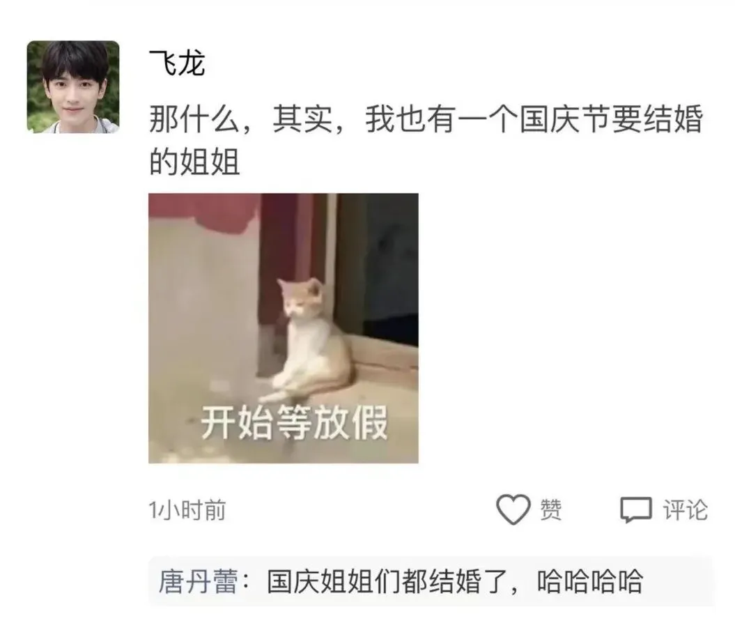
Task: Click the sitting orange-white cat in the meme
Action: tap(309, 340)
